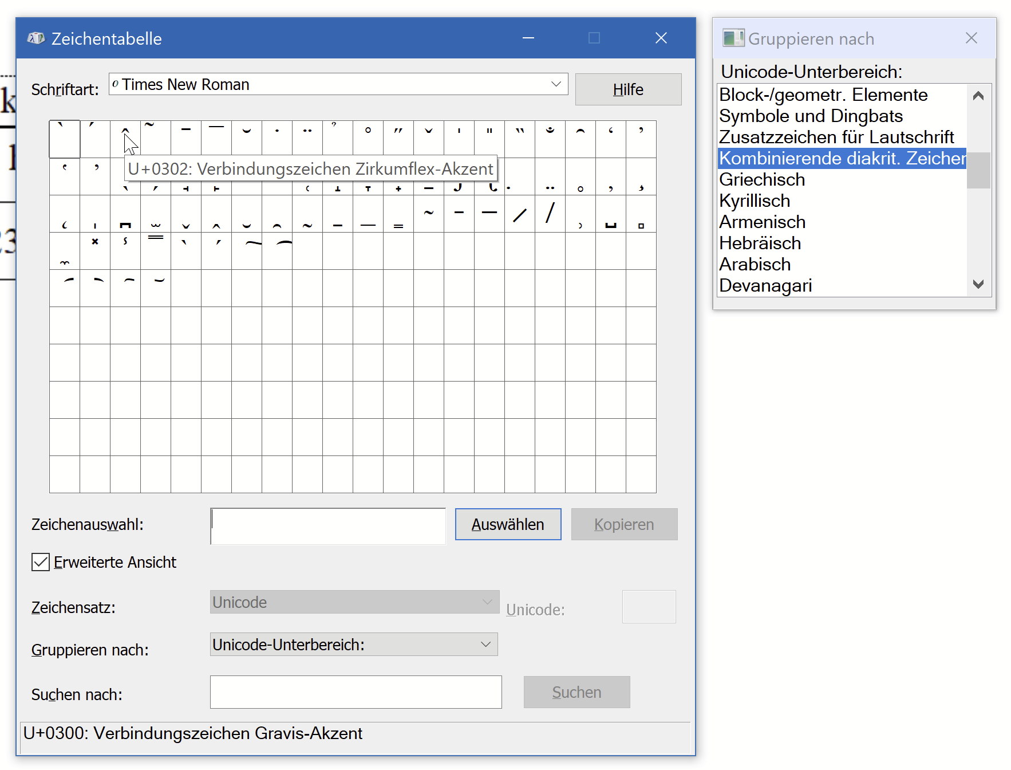Select the long solidus overlay glyph
1011x770 pixels.
click(550, 215)
